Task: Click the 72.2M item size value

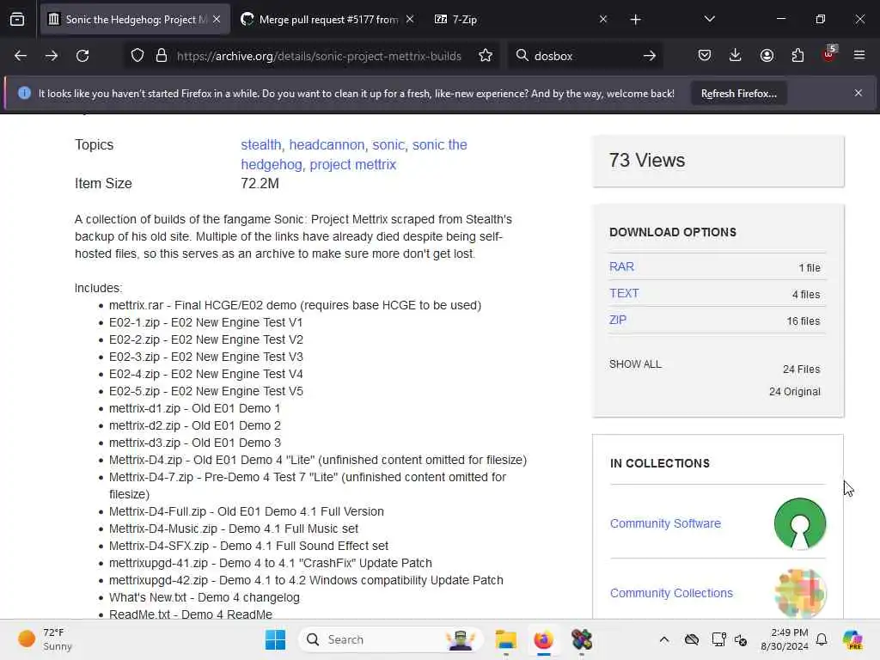Action: [260, 184]
